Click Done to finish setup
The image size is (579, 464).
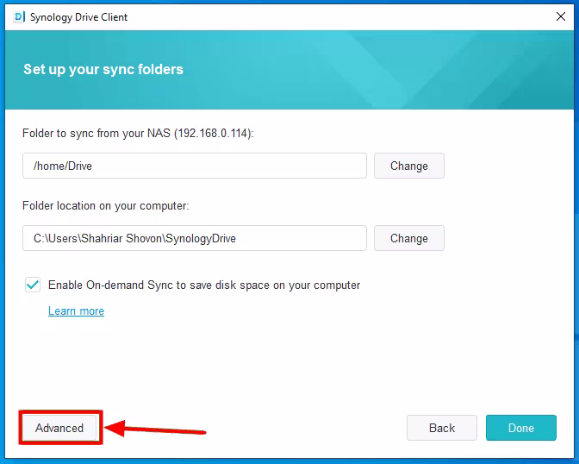coord(521,428)
